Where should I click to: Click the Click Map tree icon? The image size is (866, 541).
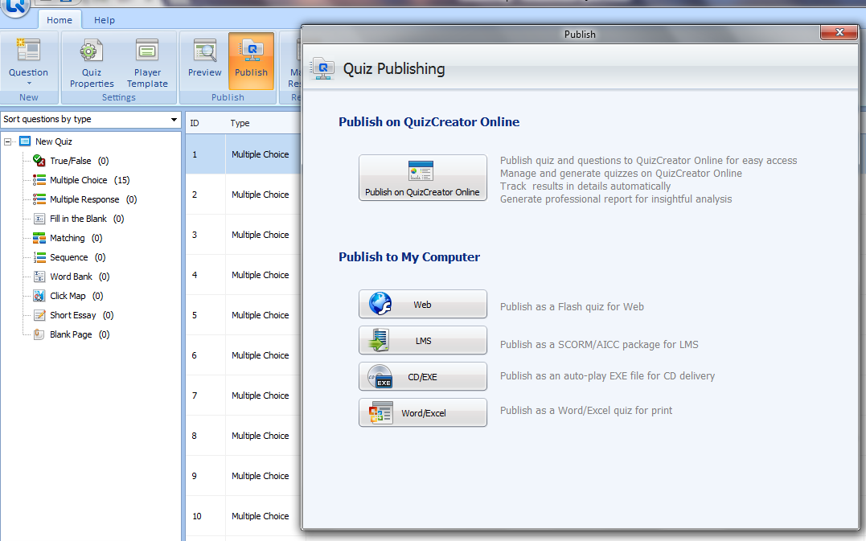click(x=39, y=296)
